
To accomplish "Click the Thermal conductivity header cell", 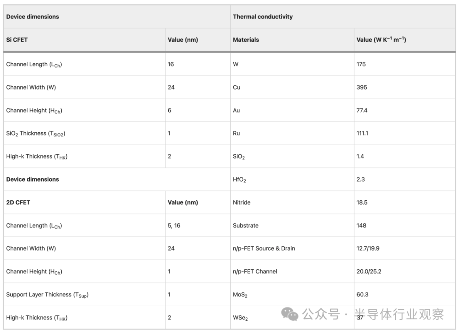I will coord(263,17).
